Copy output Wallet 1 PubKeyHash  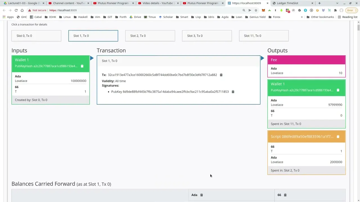pos(338,90)
